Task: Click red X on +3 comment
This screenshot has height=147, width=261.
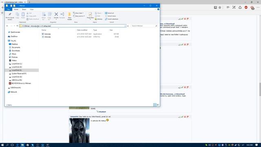Action: coord(185,45)
